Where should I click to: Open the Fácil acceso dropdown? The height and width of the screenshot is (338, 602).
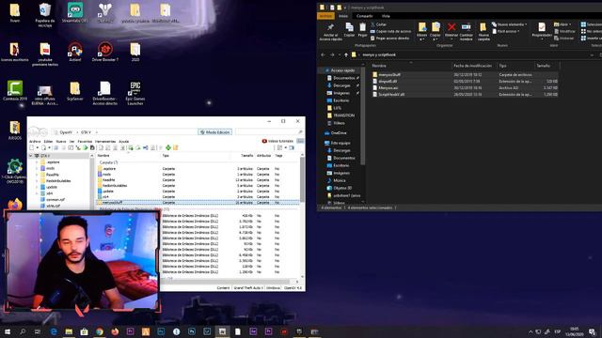coord(506,31)
